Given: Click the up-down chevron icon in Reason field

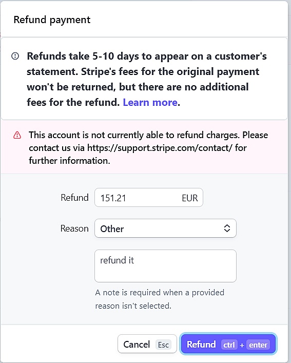Looking at the screenshot, I should click(x=227, y=228).
